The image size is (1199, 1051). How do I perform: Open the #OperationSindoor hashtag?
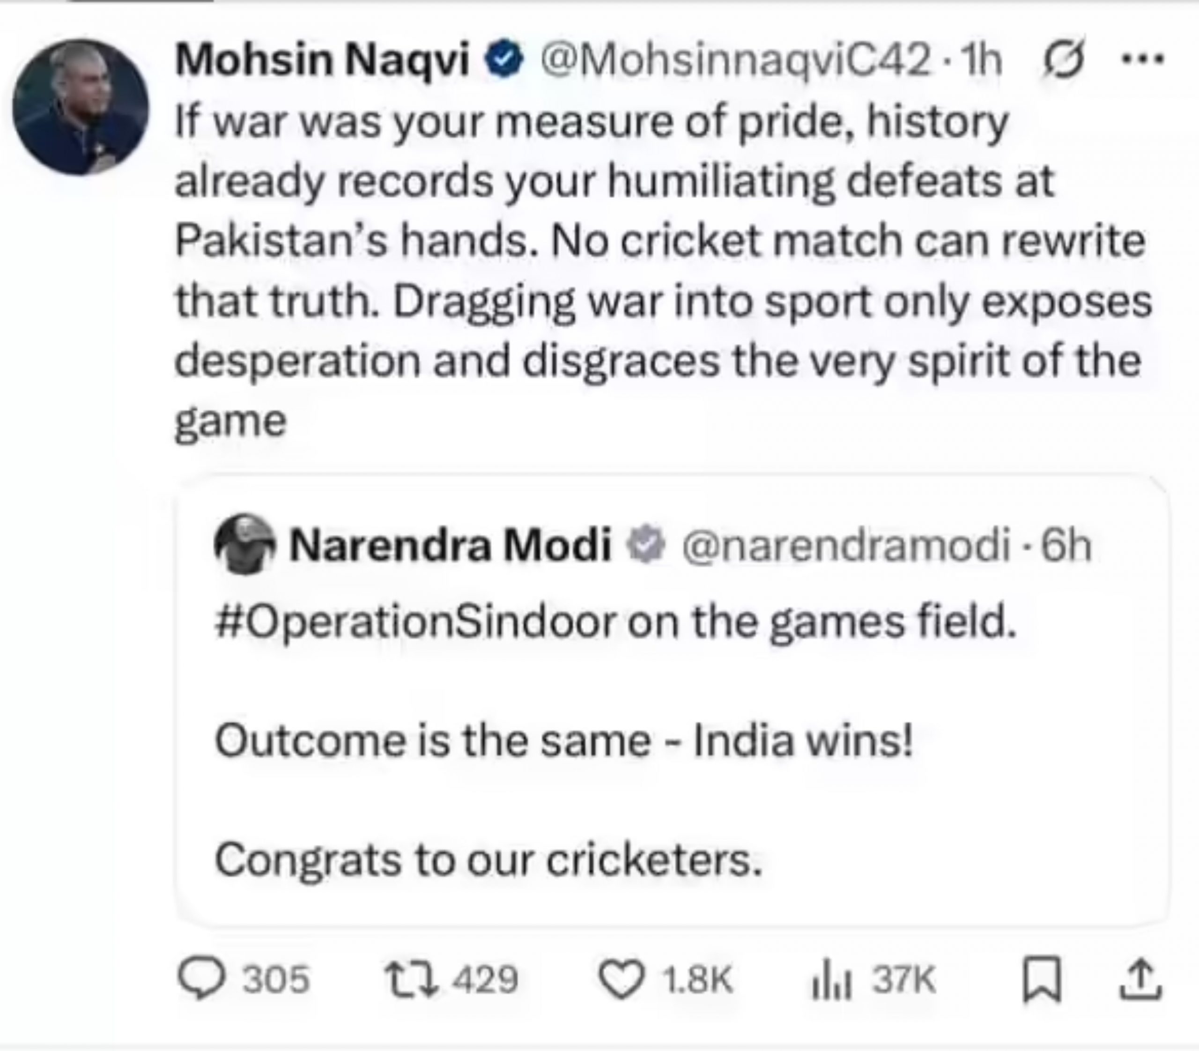tap(416, 622)
